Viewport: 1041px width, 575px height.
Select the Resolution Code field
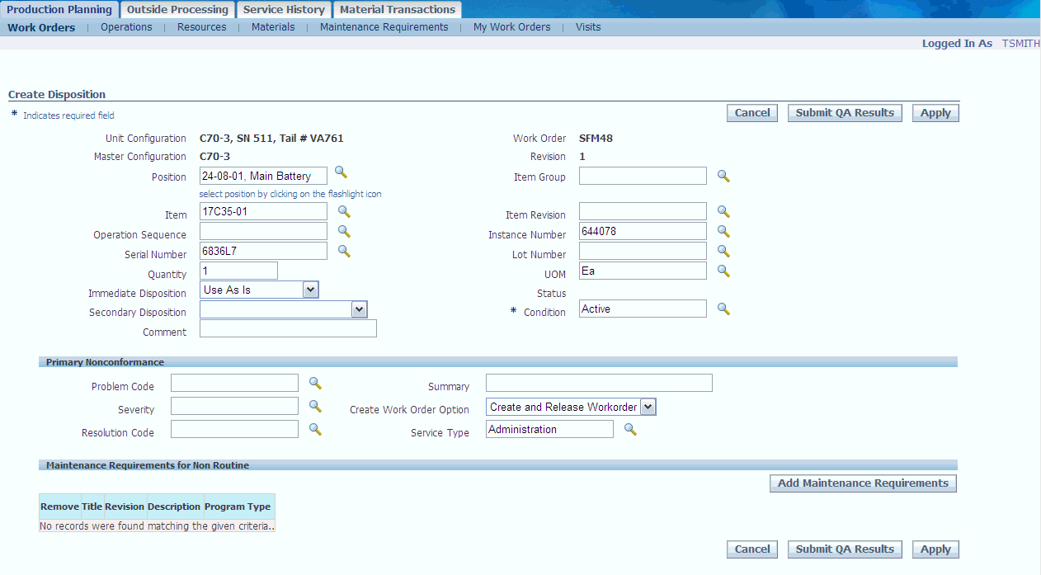(234, 429)
